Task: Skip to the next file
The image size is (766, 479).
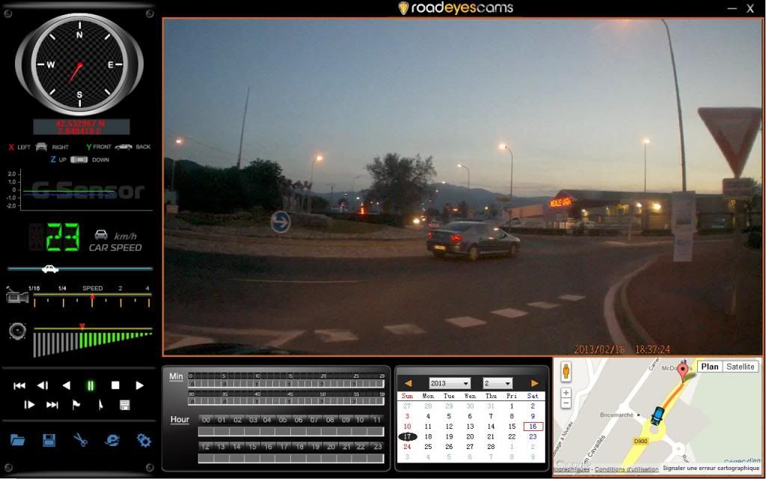Action: [x=52, y=405]
